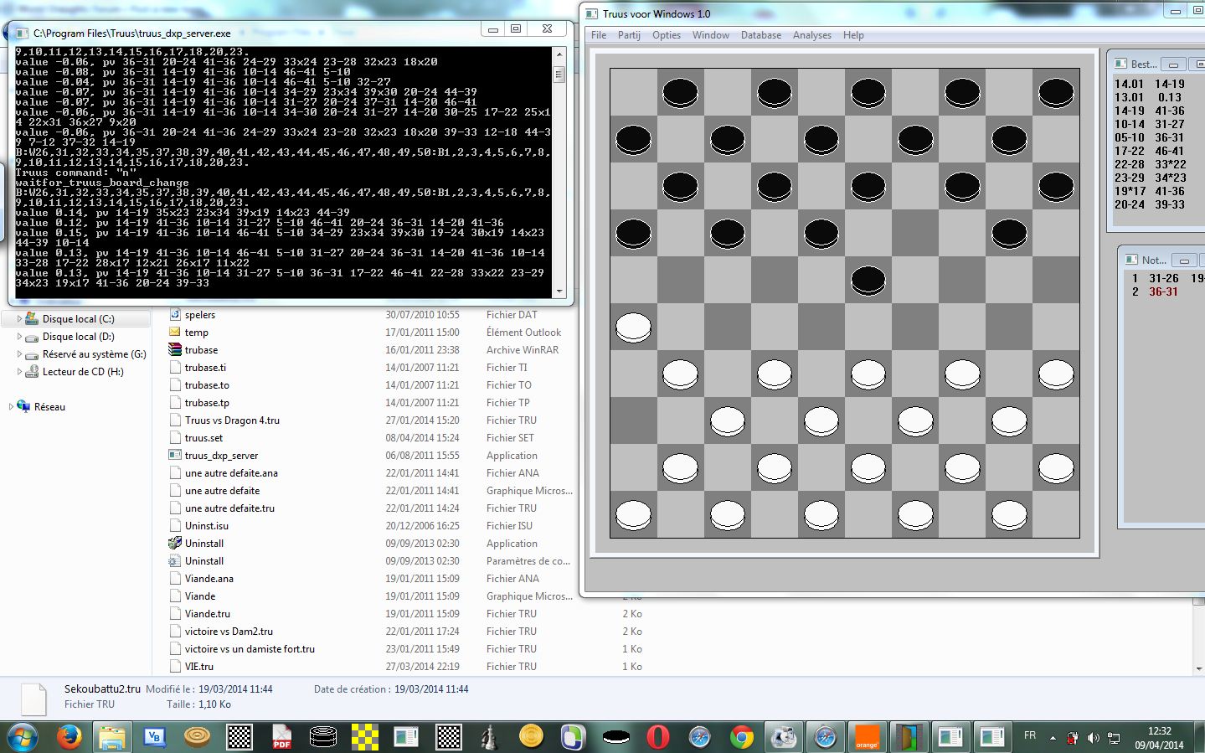This screenshot has width=1205, height=753.
Task: Select the file Truus vs Dragon 4.tru
Action: 232,420
